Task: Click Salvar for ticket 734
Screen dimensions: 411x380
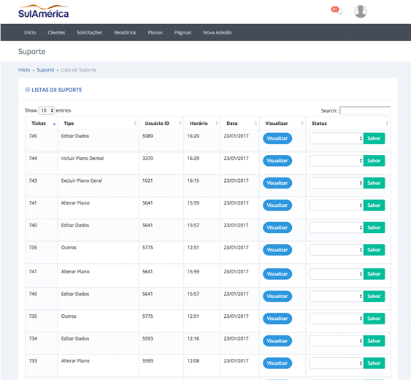Action: tap(374, 341)
